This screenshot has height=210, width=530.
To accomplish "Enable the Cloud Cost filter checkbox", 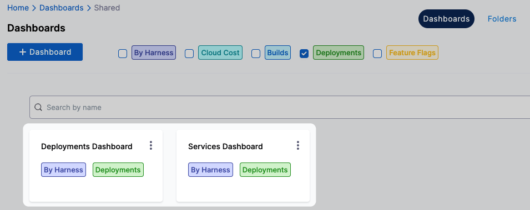I will pos(189,53).
